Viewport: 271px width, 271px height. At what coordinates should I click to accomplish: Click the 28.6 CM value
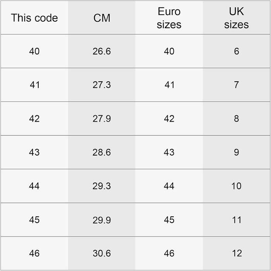click(102, 152)
